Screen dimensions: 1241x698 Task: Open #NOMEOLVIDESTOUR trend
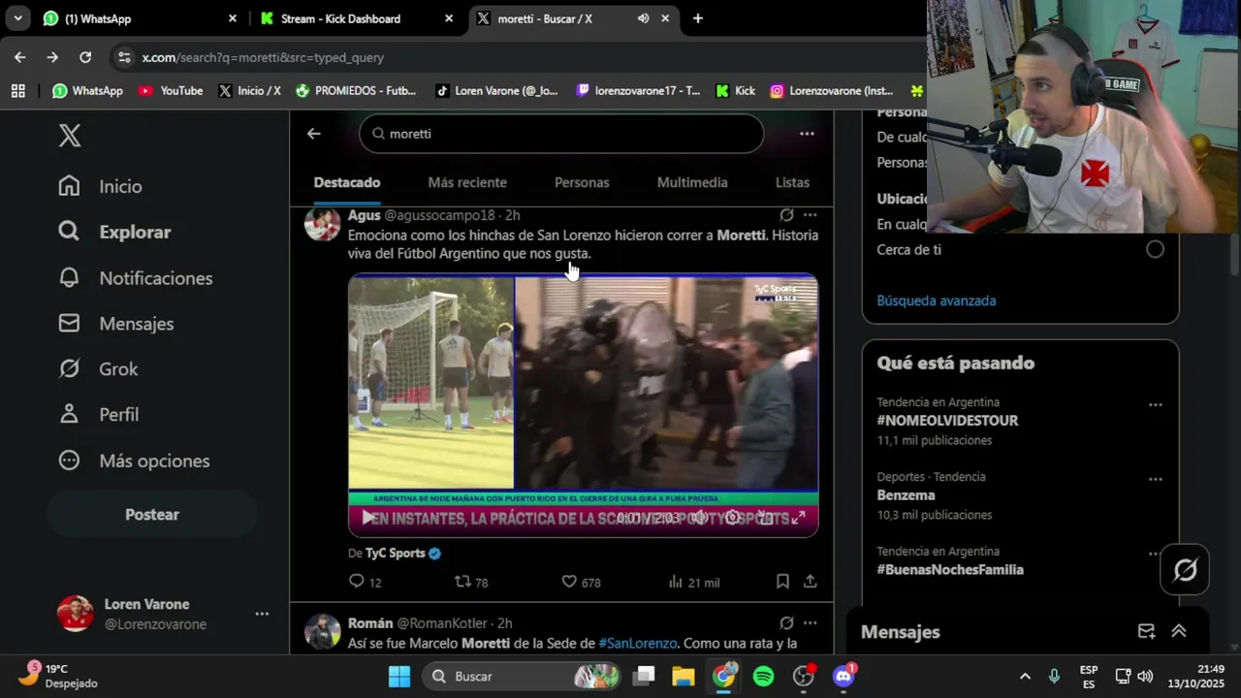point(948,421)
